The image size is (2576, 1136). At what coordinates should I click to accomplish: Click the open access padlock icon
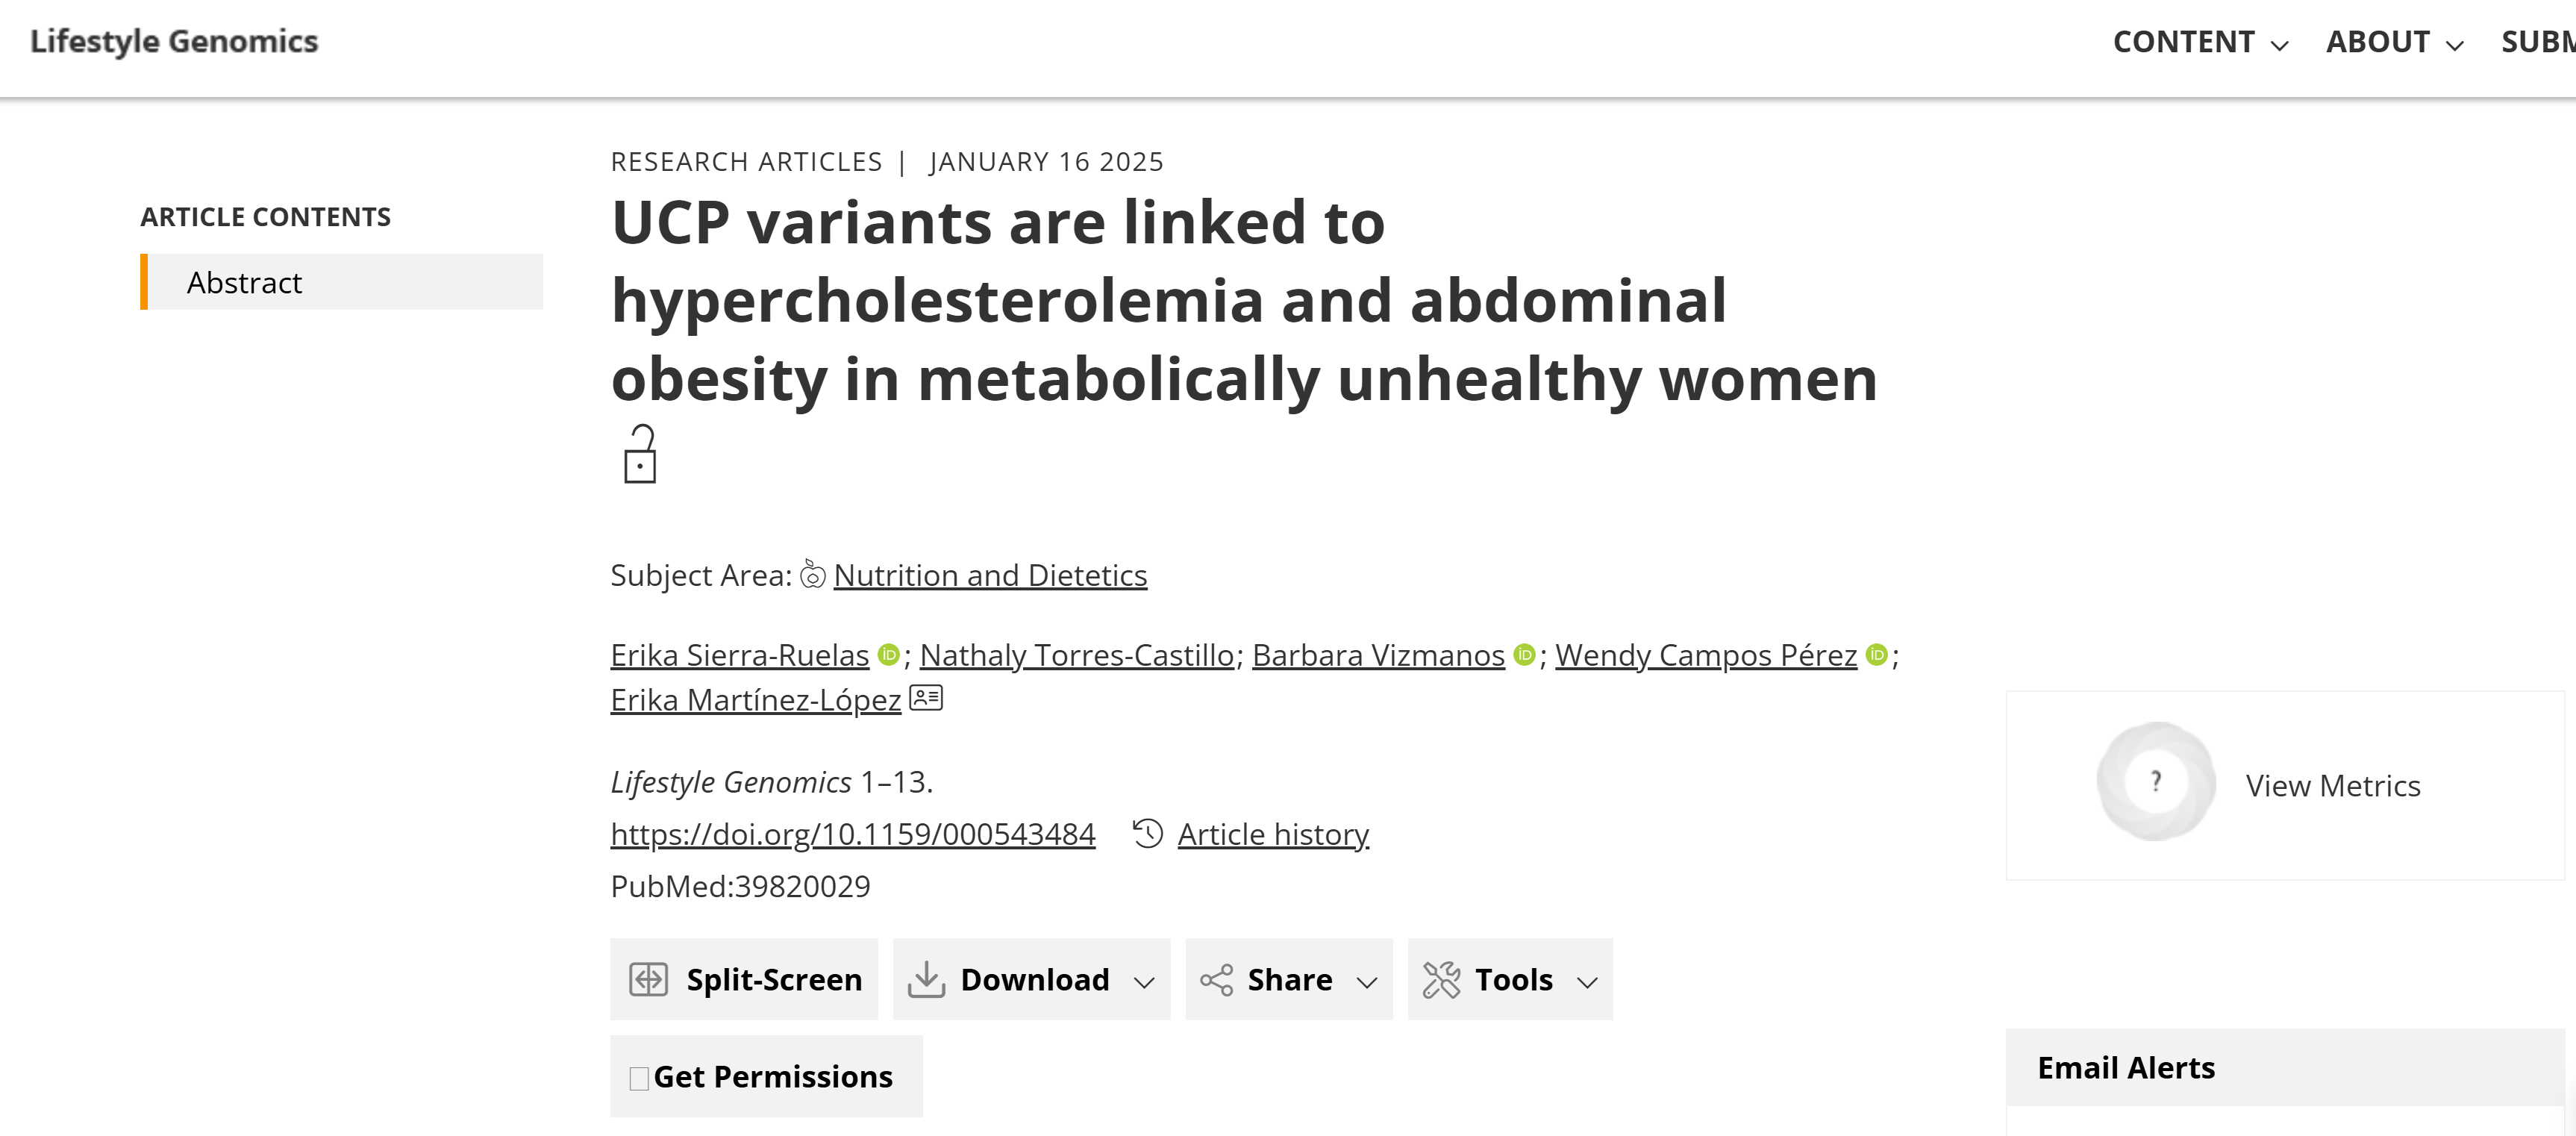pos(640,455)
